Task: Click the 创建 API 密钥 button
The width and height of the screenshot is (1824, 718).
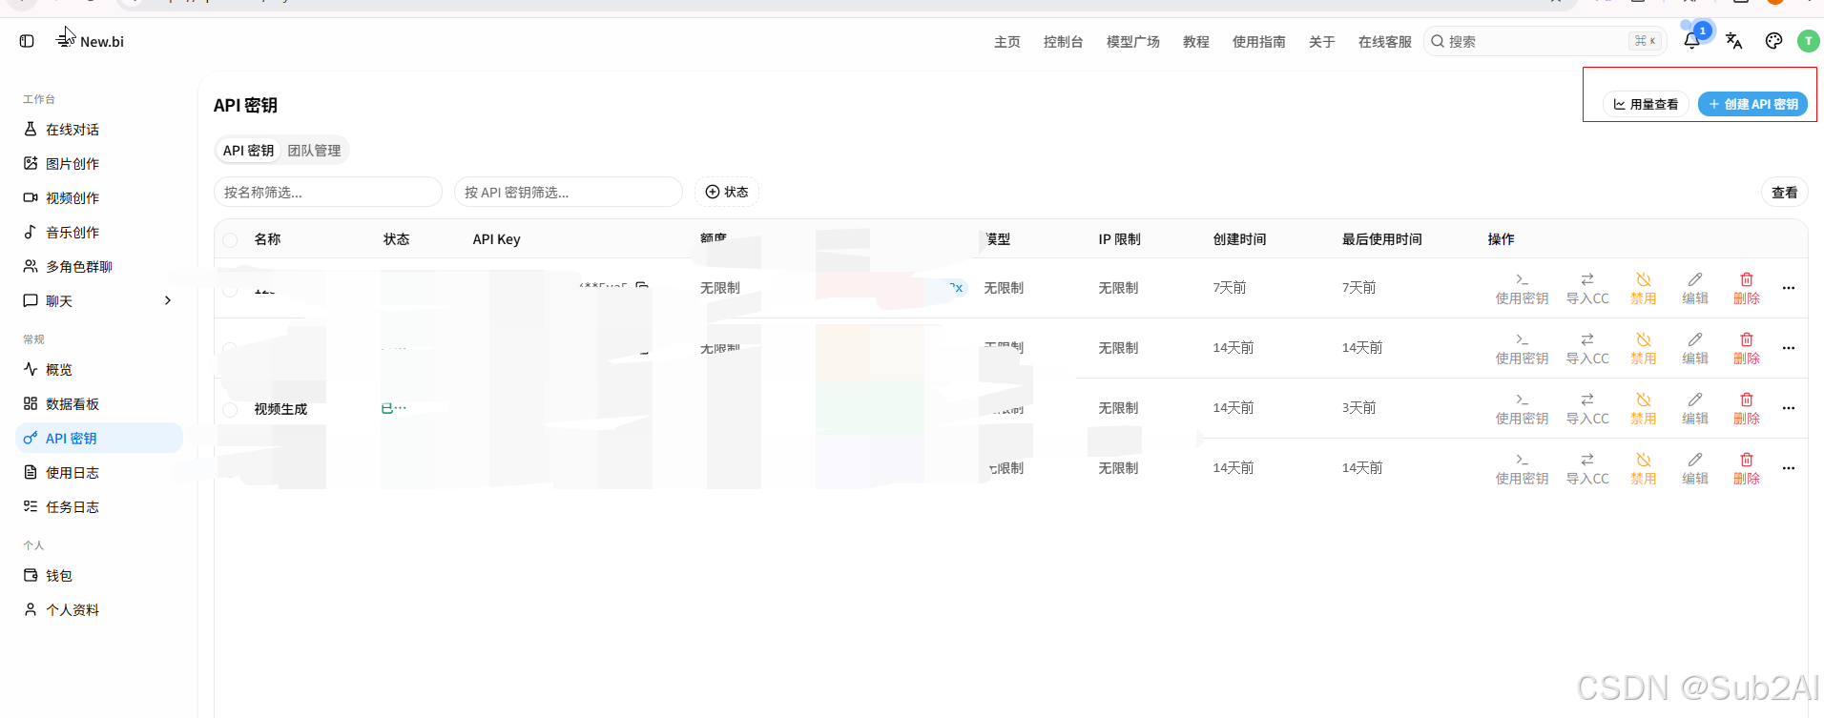Action: [x=1753, y=104]
